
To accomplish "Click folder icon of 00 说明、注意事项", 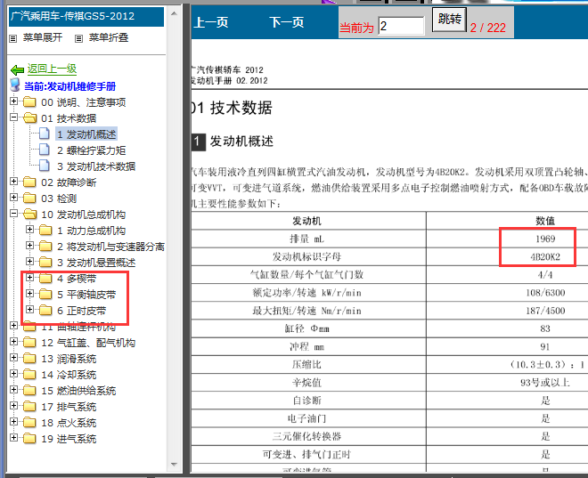I will [29, 102].
